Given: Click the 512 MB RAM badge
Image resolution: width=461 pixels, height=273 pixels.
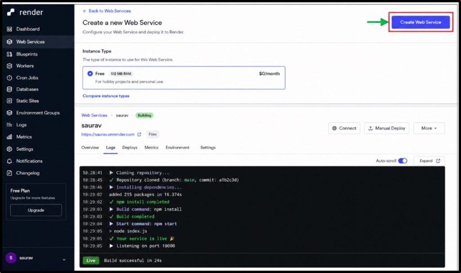Looking at the screenshot, I should point(121,73).
